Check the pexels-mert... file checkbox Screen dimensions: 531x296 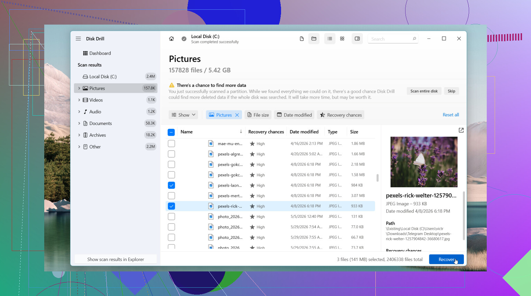pyautogui.click(x=171, y=196)
